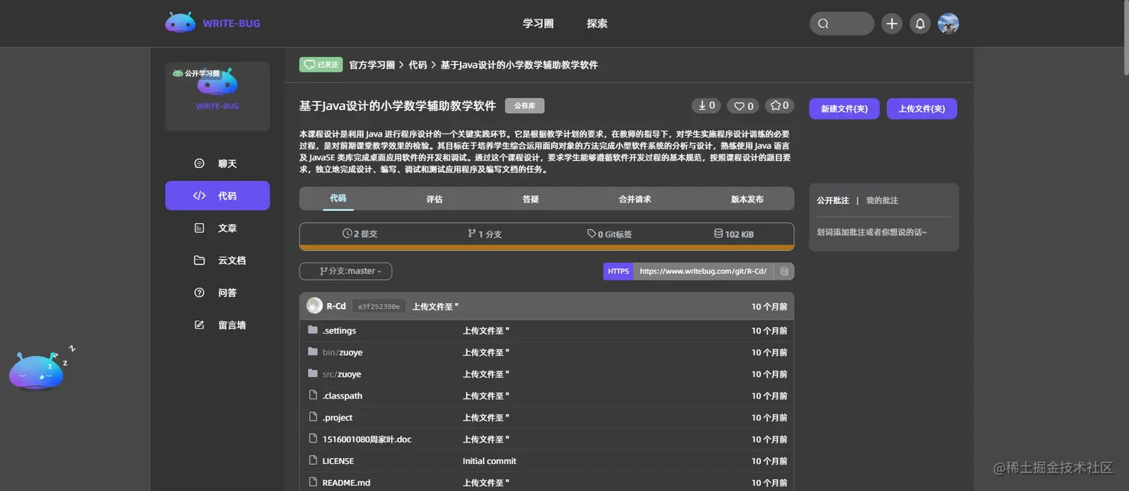Open the search box magnifier icon
This screenshot has height=491, width=1129.
pos(824,24)
